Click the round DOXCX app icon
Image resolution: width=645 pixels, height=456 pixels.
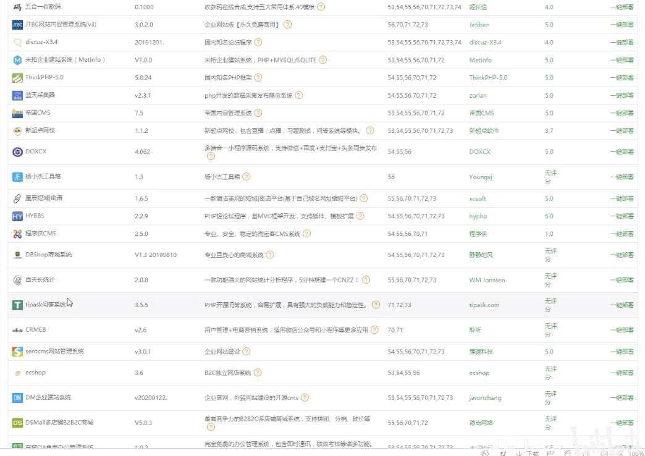coord(17,152)
